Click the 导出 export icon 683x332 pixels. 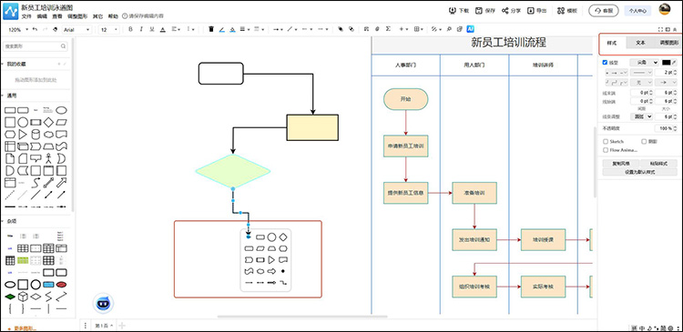pyautogui.click(x=531, y=10)
